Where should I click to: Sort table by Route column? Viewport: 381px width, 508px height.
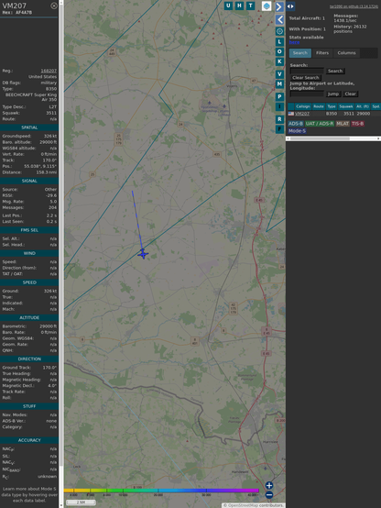319,106
